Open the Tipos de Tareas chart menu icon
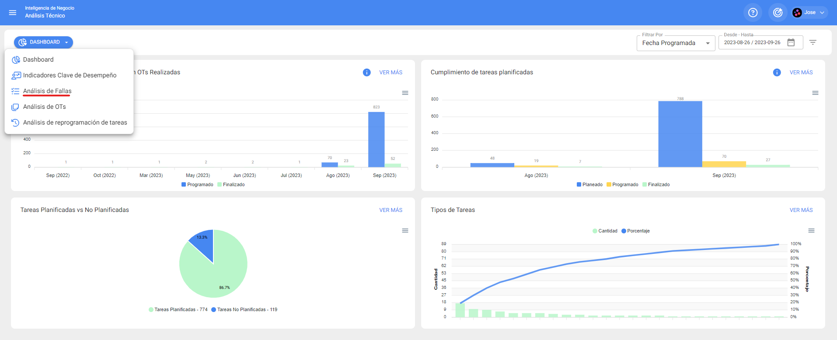The width and height of the screenshot is (837, 340). (x=811, y=231)
